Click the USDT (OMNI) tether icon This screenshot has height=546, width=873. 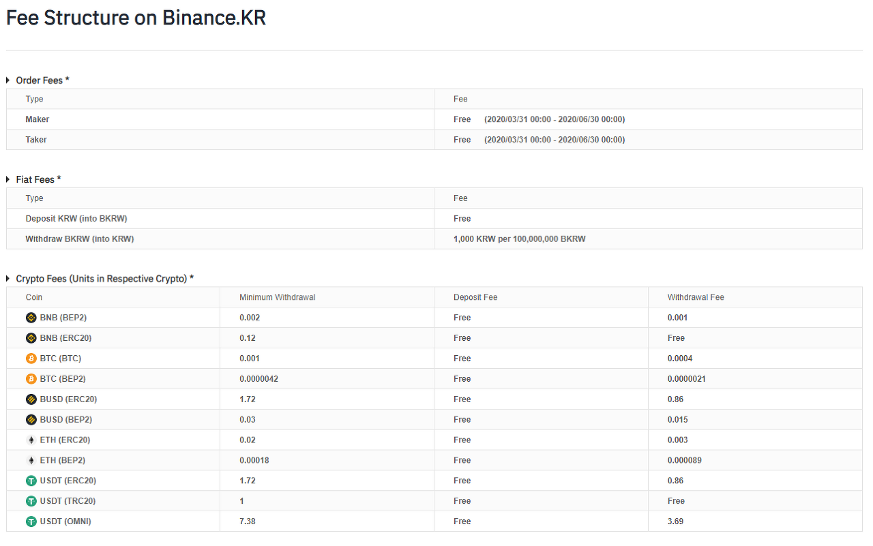click(x=31, y=522)
